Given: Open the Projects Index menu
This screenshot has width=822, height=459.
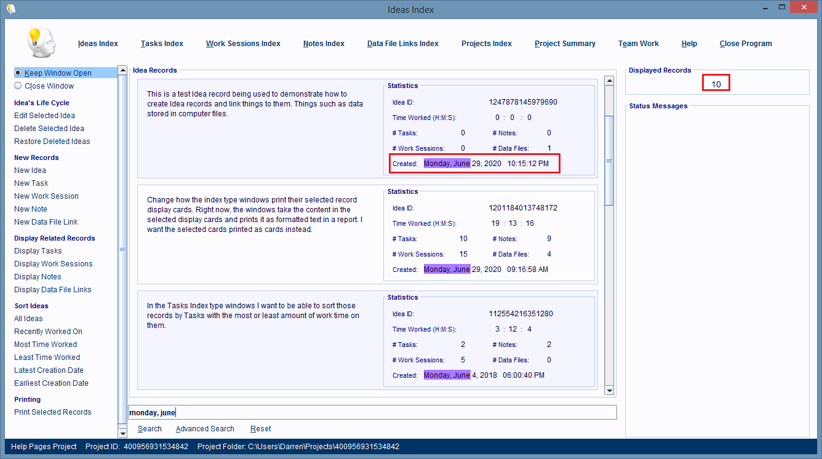Looking at the screenshot, I should (487, 44).
